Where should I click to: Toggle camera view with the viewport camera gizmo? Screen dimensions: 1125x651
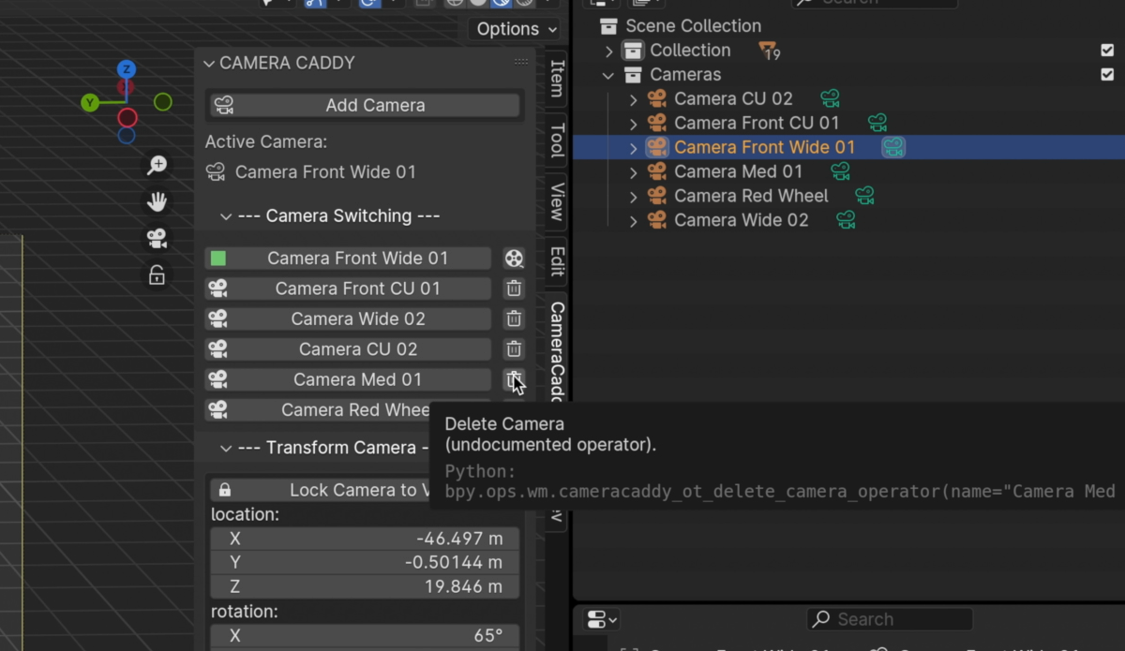pyautogui.click(x=157, y=238)
